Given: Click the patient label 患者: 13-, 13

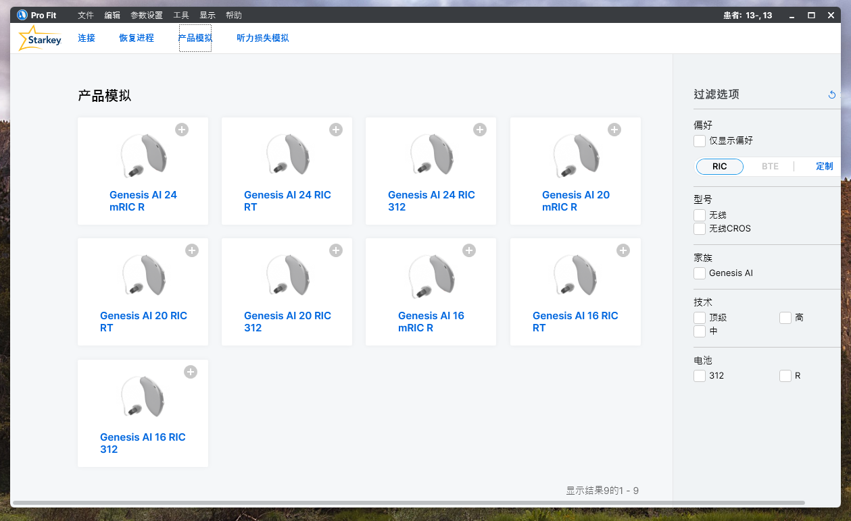Looking at the screenshot, I should tap(748, 15).
